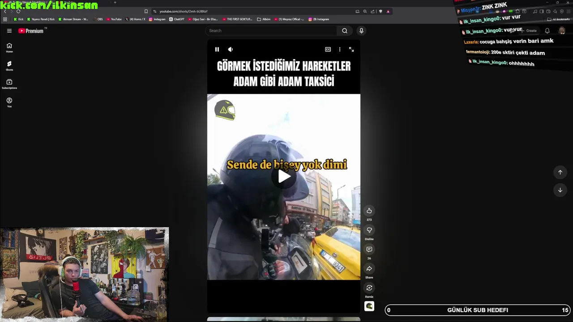Open the YouTube account avatar menu
This screenshot has width=573, height=322.
562,30
